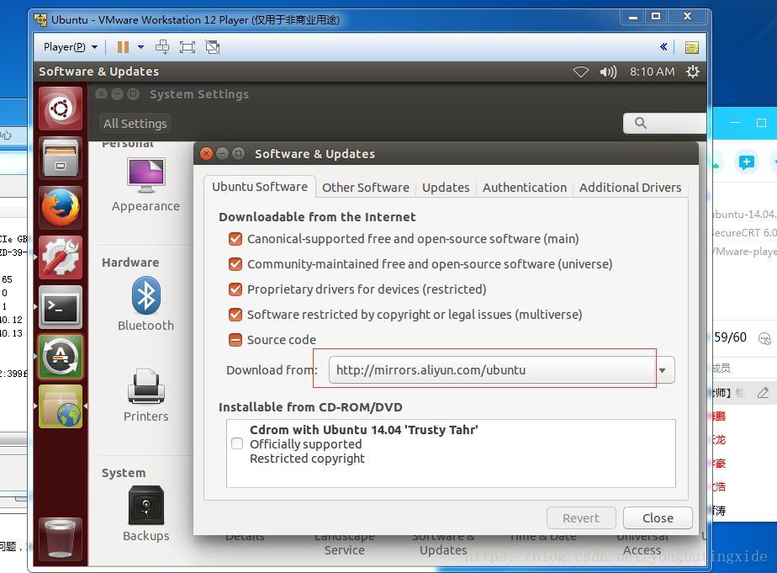777x573 pixels.
Task: Close the Software & Updates dialog via red button
Action: tap(207, 154)
